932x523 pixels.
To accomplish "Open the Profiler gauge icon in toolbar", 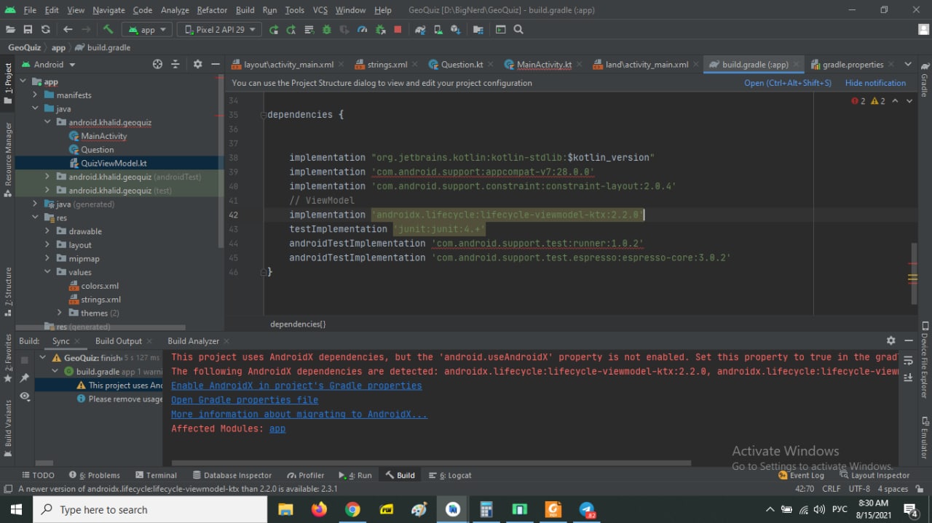I will [x=363, y=30].
